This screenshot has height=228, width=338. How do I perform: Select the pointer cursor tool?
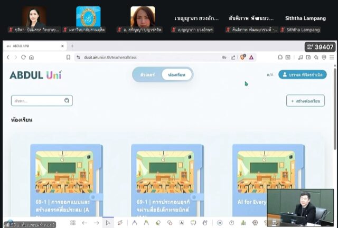point(108,223)
